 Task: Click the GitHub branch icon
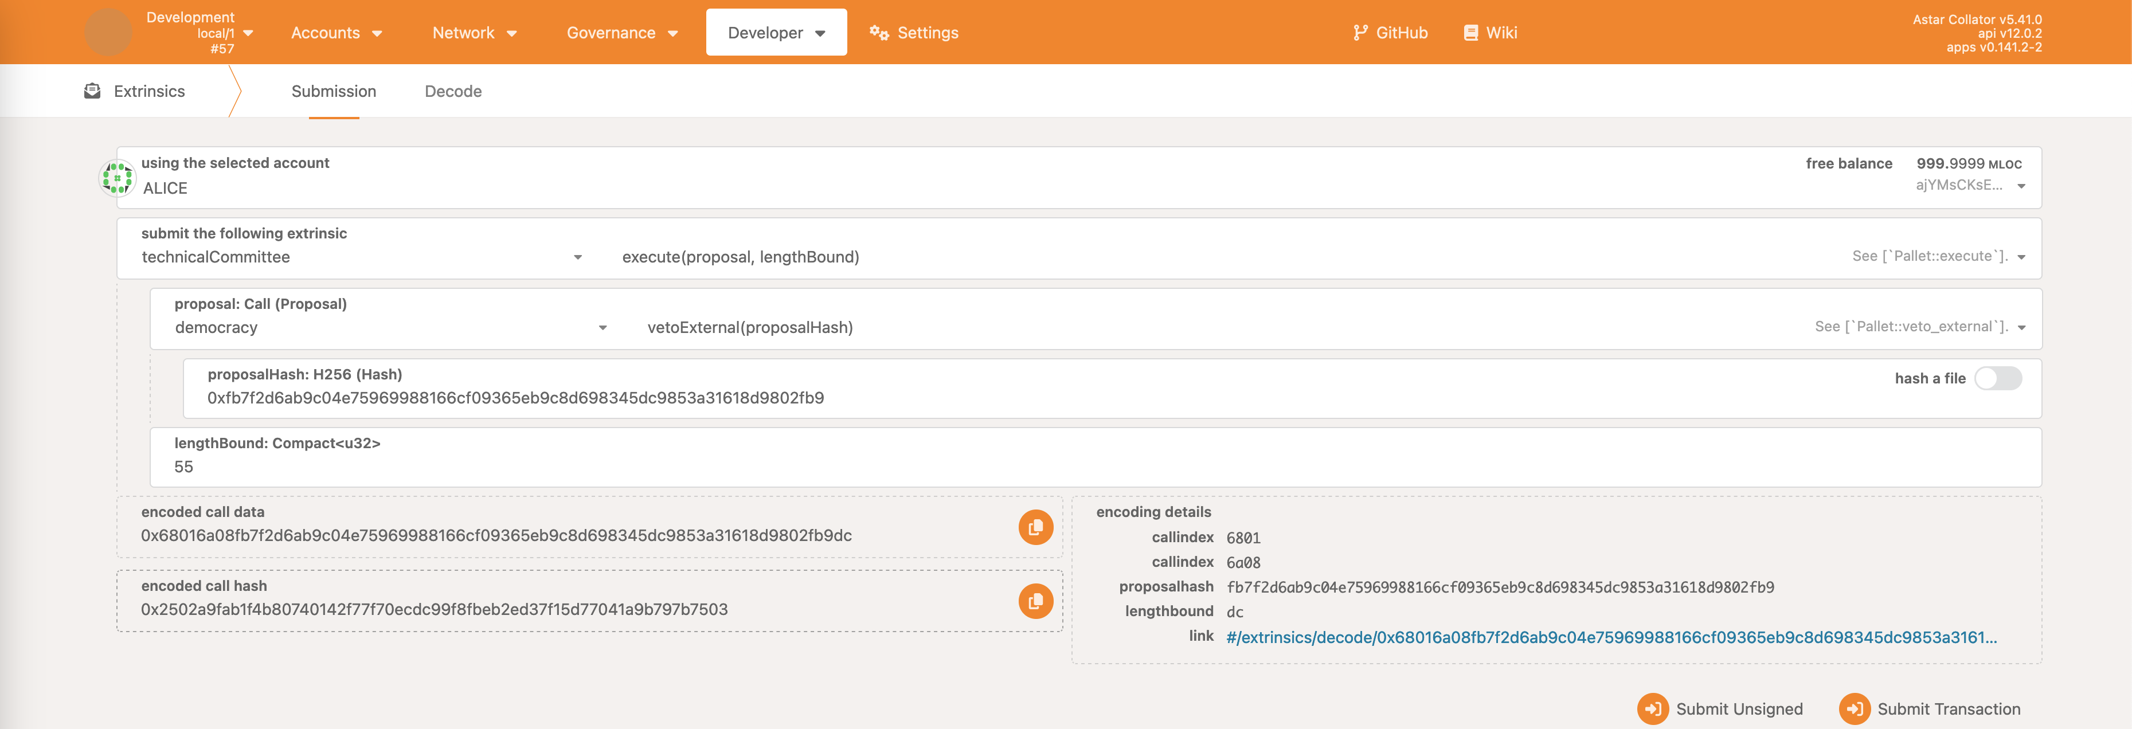1360,33
